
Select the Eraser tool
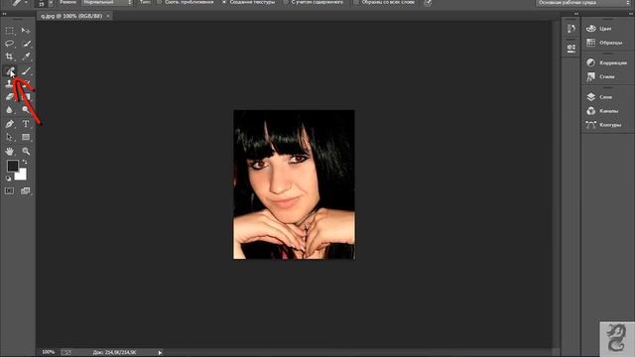tap(9, 97)
